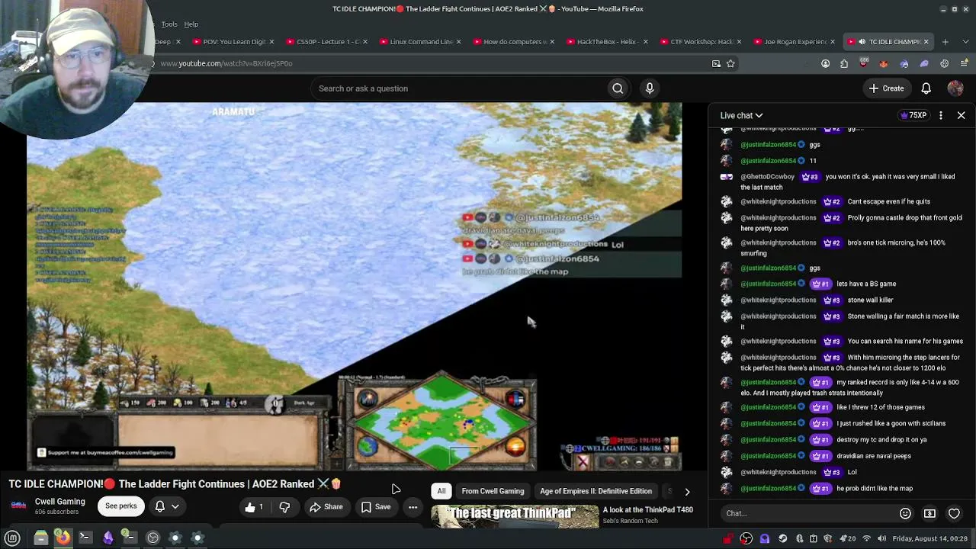This screenshot has height=549, width=976.
Task: Click the YouTube search magnifier icon
Action: [618, 88]
